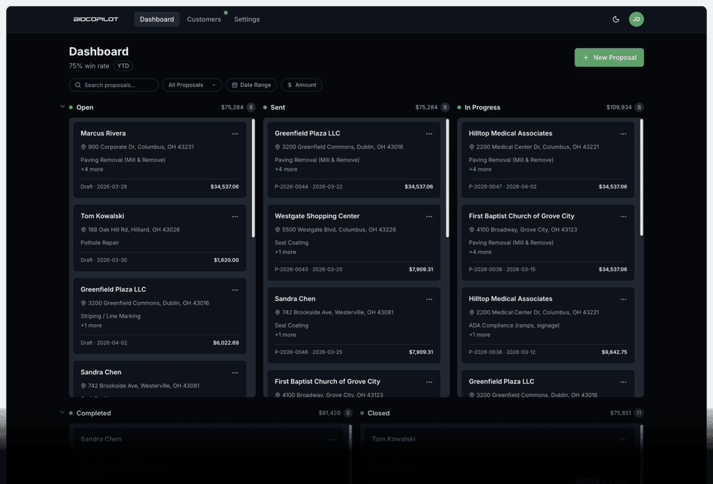Click +4 more on Marcus Rivera card
Screen dimensions: 713x484
click(x=92, y=169)
